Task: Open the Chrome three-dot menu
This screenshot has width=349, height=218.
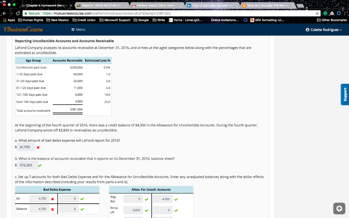Action: tap(345, 14)
